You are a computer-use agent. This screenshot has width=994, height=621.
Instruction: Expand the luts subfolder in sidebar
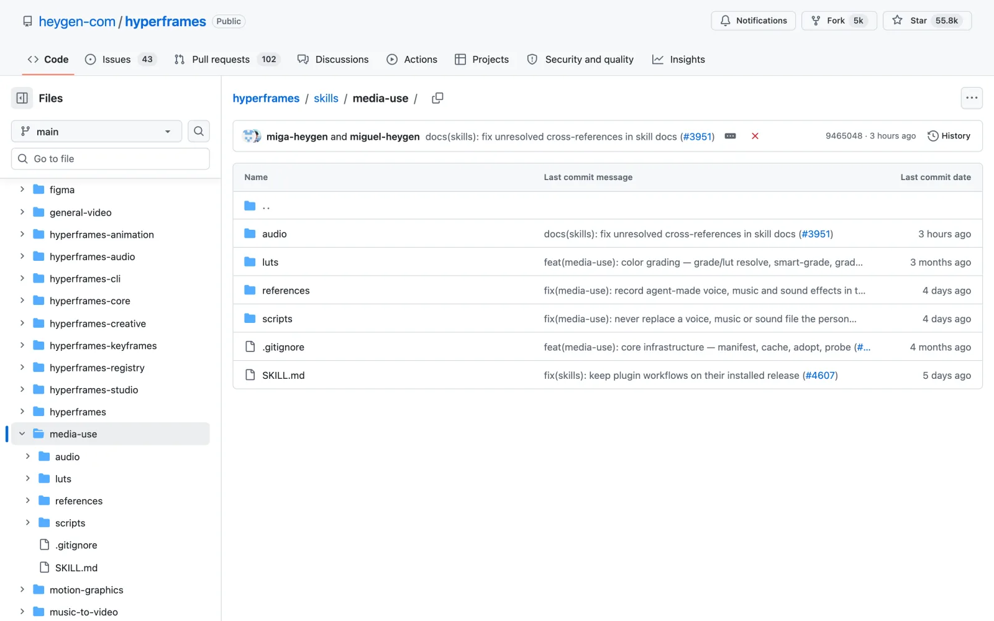coord(27,478)
